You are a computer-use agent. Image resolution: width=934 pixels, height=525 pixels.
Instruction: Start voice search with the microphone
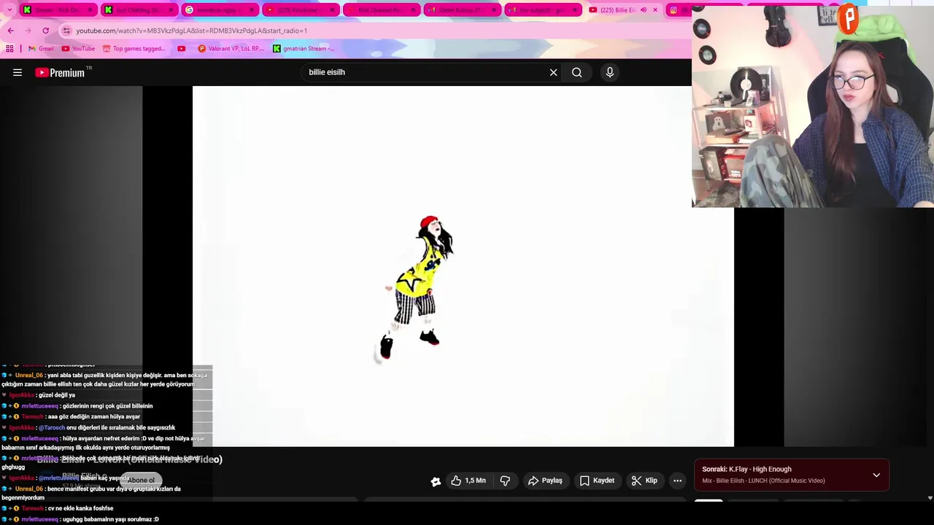(610, 72)
